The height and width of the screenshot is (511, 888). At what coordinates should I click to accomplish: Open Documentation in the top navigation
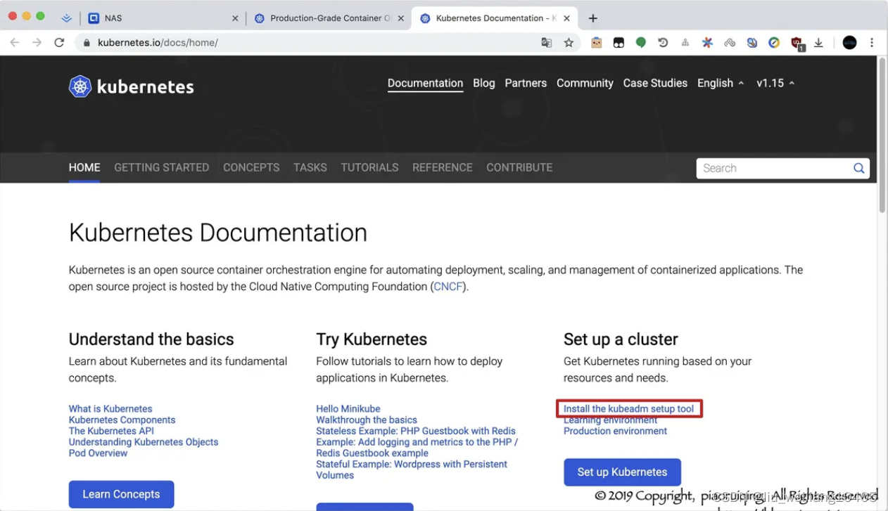pyautogui.click(x=425, y=83)
